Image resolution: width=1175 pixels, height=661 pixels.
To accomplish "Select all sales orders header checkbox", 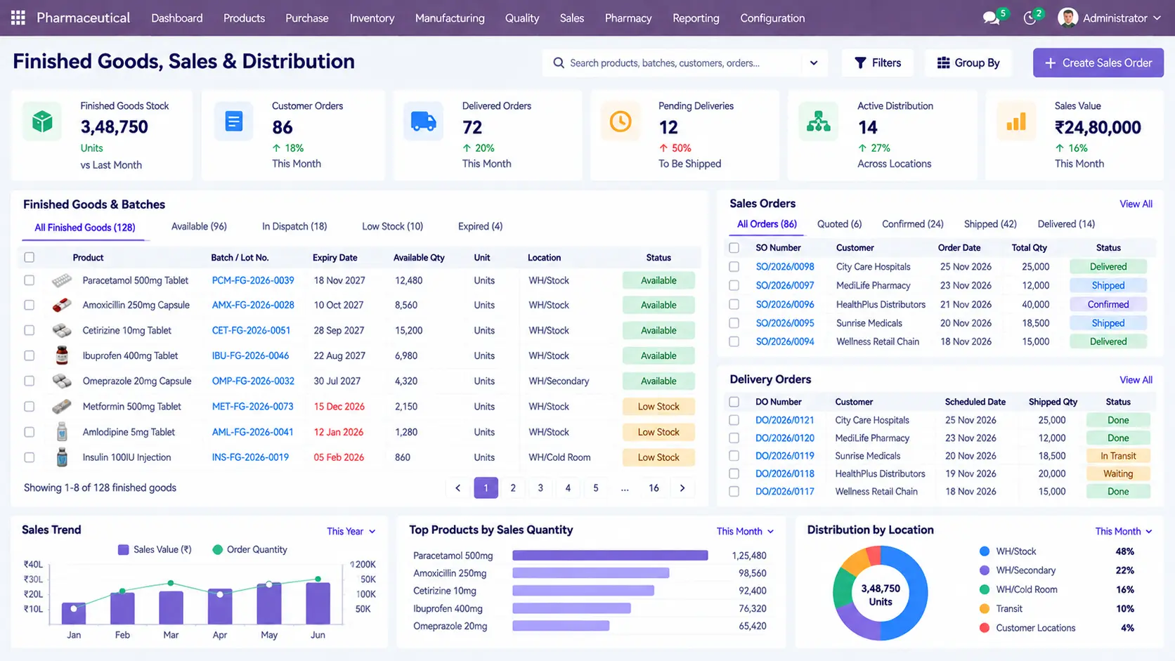I will point(734,248).
